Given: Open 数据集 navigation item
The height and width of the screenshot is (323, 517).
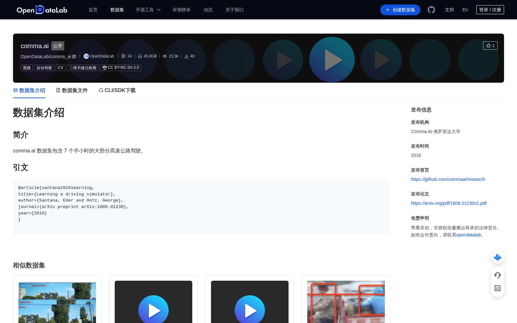Looking at the screenshot, I should click(x=117, y=10).
